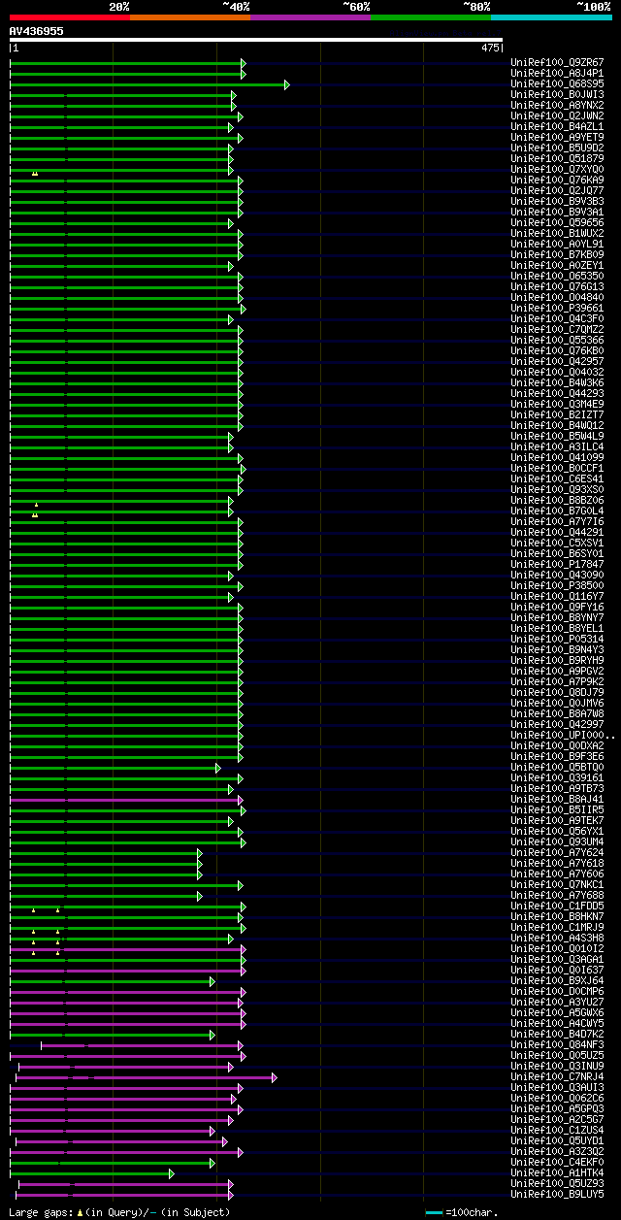Select hit label UniRef100_Q42957
This screenshot has width=621, height=1220.
coord(557,361)
